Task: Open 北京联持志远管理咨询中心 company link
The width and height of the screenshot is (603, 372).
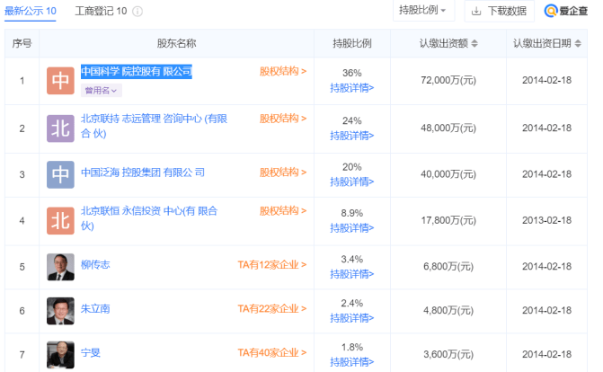Action: coord(154,126)
